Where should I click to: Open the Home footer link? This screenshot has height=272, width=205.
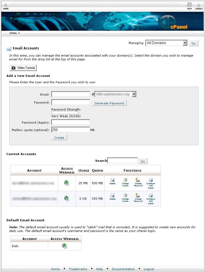pos(55,269)
